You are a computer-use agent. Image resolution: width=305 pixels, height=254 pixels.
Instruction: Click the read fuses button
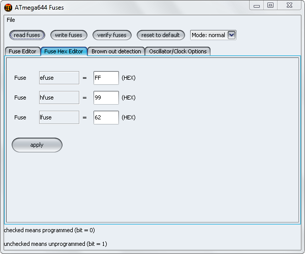click(27, 35)
